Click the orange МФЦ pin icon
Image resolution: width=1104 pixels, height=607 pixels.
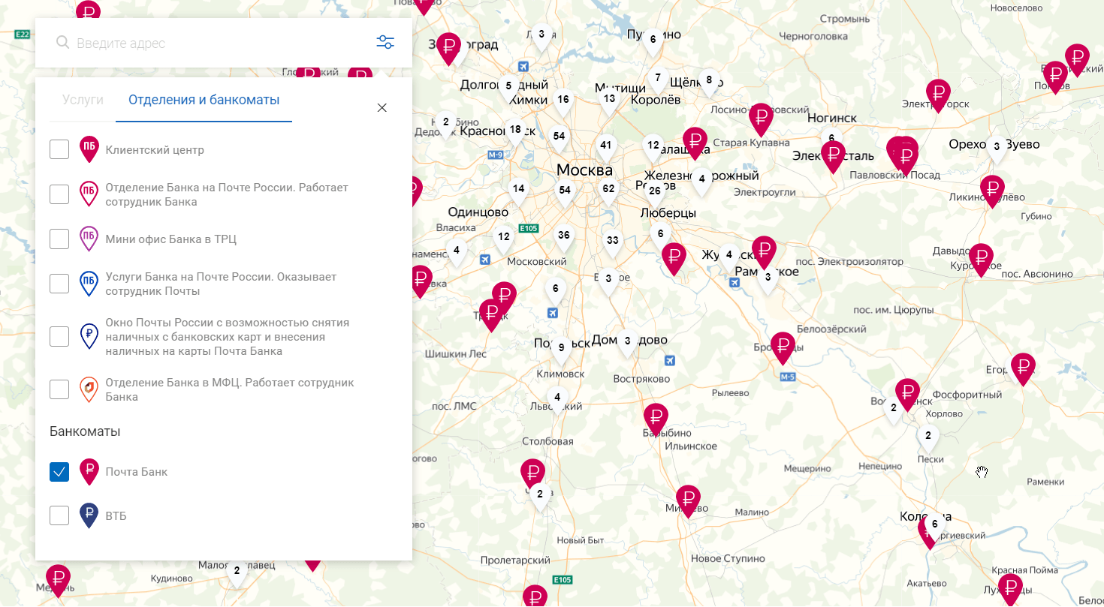click(x=89, y=389)
